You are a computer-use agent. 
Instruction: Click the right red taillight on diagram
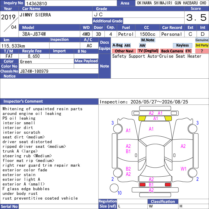click(x=168, y=185)
